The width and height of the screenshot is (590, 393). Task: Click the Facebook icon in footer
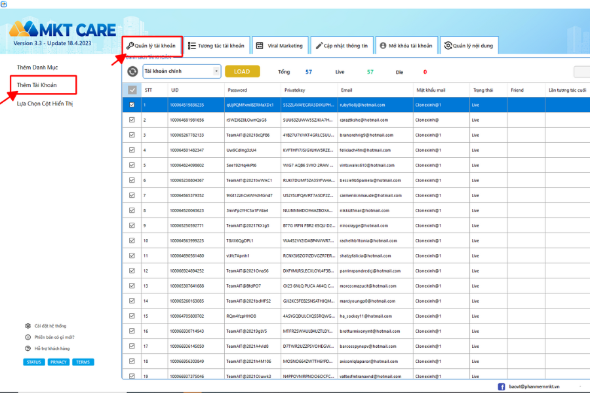[501, 386]
